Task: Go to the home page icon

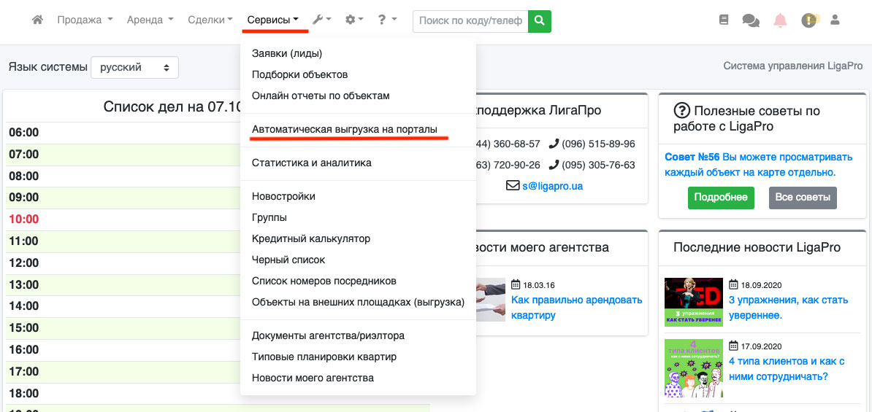Action: tap(37, 20)
